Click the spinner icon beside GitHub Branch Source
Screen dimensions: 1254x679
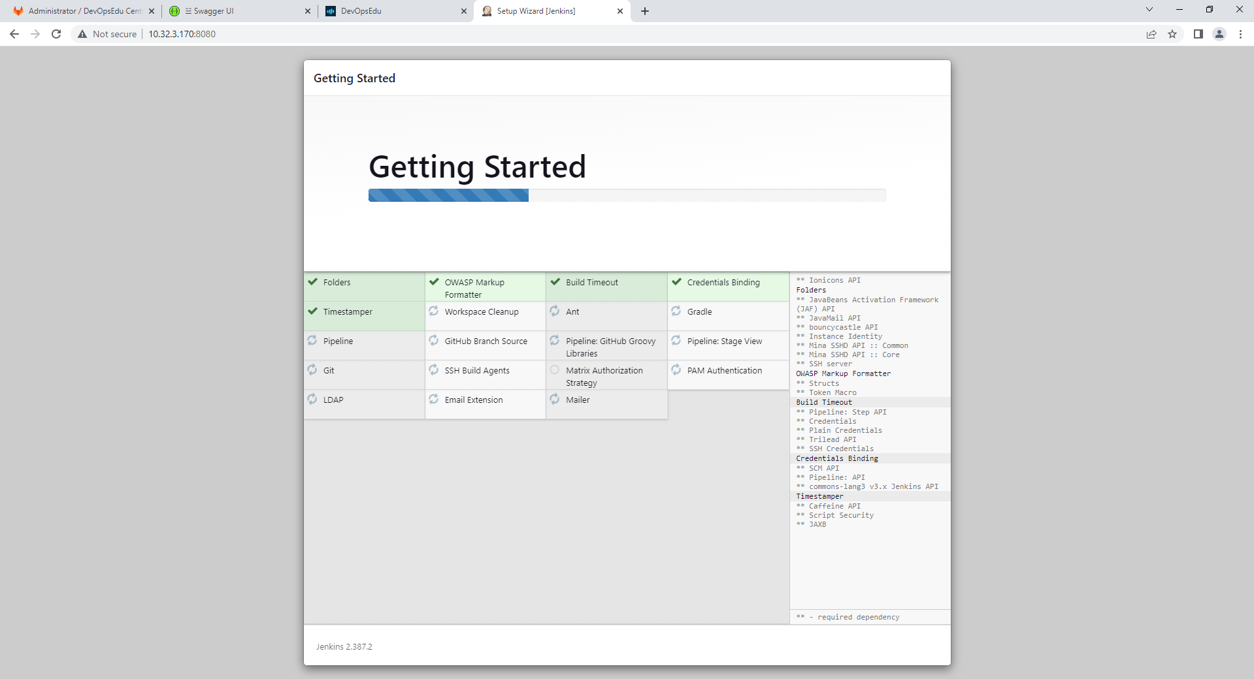[434, 340]
